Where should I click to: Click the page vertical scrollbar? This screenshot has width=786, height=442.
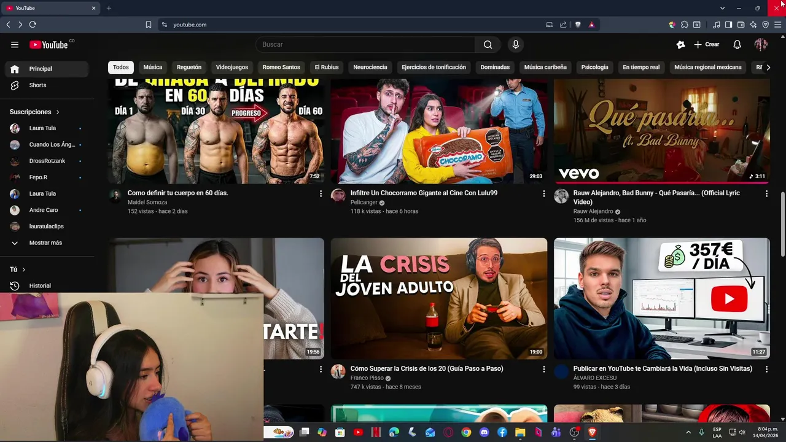(782, 225)
